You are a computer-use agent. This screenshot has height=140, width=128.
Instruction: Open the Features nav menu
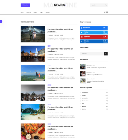click(28, 12)
